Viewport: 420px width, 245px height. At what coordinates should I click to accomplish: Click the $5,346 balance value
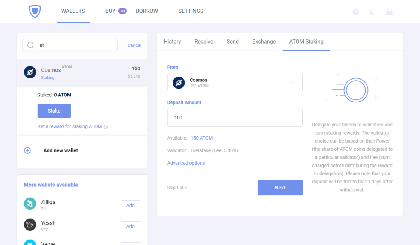click(x=134, y=76)
